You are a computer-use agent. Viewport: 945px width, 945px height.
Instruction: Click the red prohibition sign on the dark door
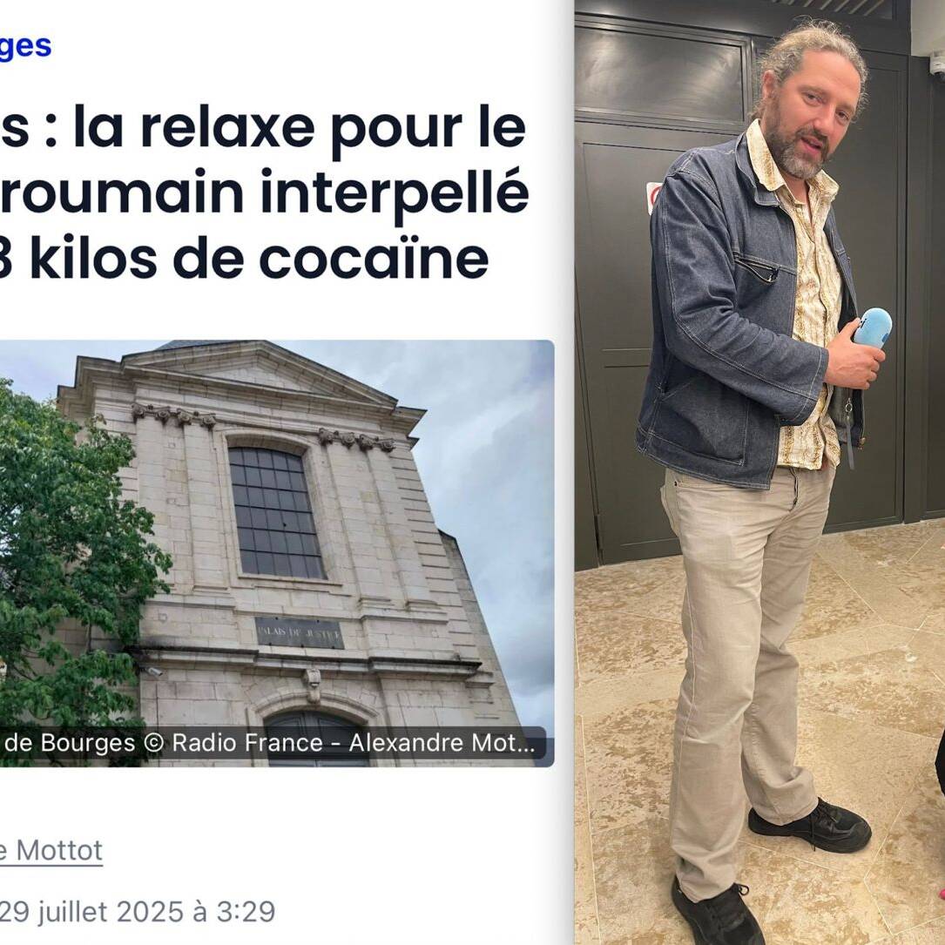pyautogui.click(x=652, y=198)
